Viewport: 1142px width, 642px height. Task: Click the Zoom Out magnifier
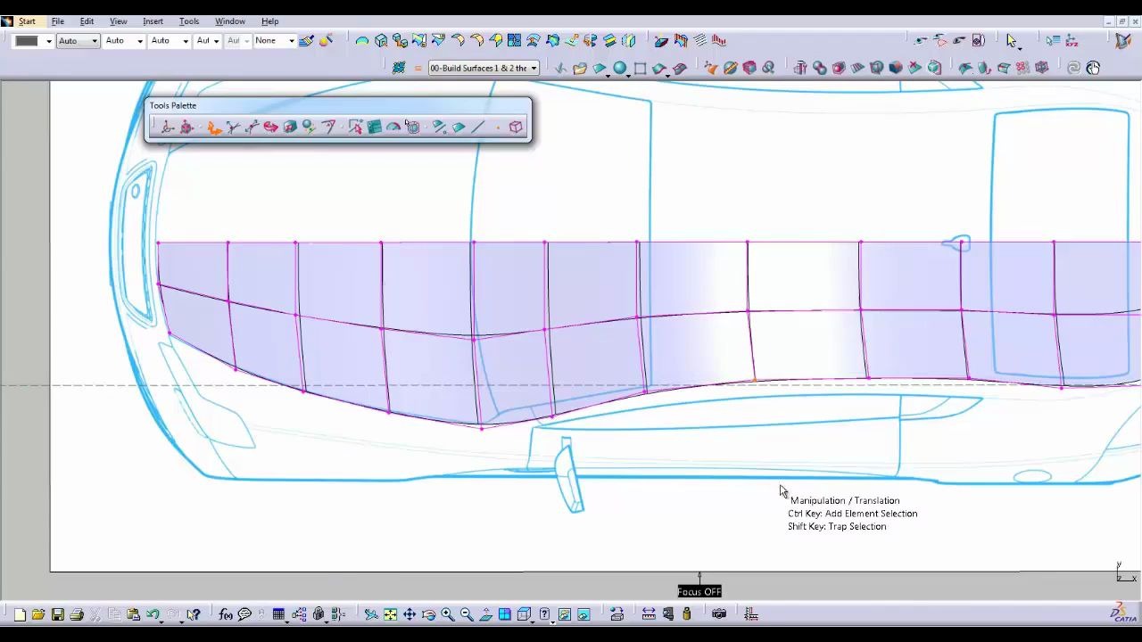coord(467,614)
